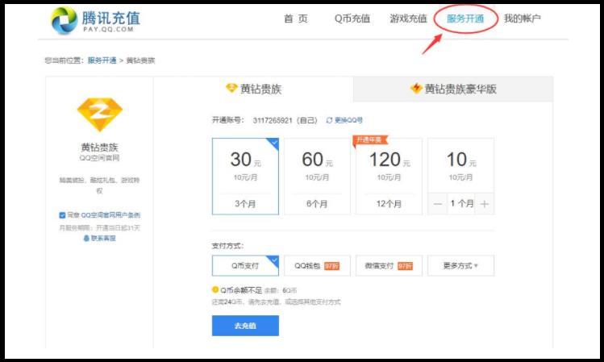Screen dimensions: 604x362
Task: Click the 开通年费 badge on 120元 plan
Action: click(x=370, y=139)
